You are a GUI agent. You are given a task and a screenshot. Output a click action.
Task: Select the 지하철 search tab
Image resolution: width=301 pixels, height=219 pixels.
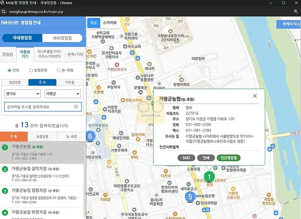point(70,82)
